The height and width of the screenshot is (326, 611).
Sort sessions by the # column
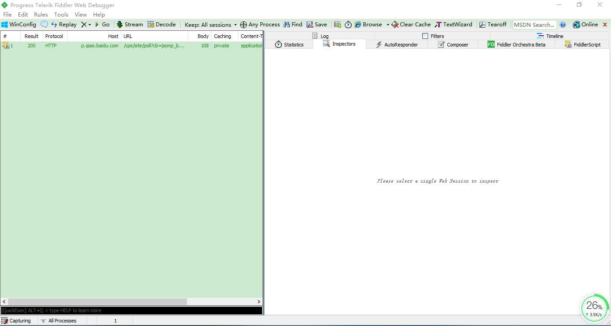pyautogui.click(x=10, y=36)
